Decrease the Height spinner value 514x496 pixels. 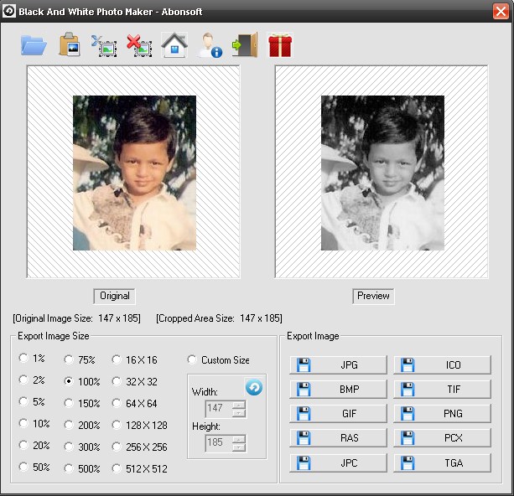click(239, 446)
